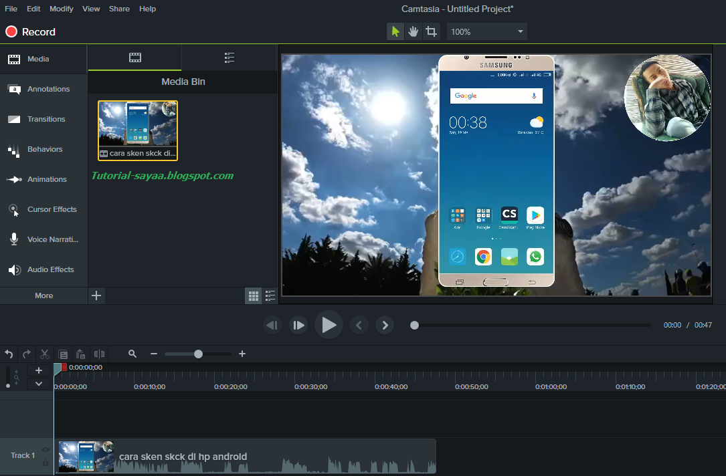726x476 pixels.
Task: Open the 100% canvas zoom dropdown
Action: tap(487, 31)
